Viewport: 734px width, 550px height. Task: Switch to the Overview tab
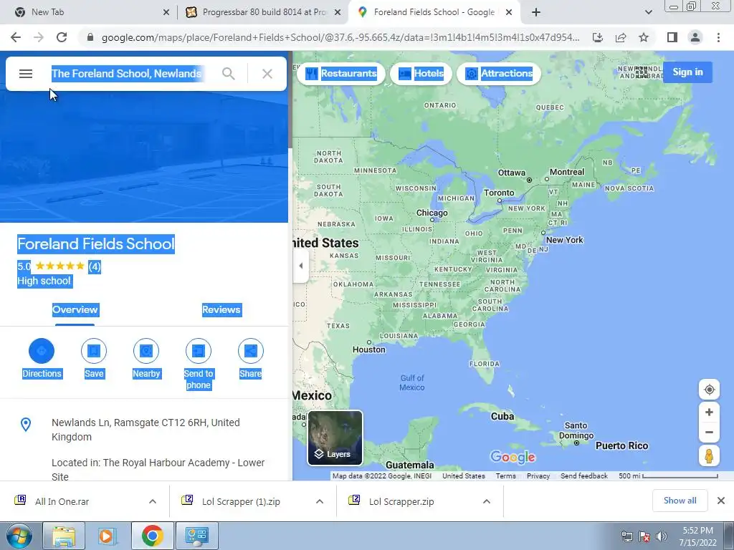(75, 309)
